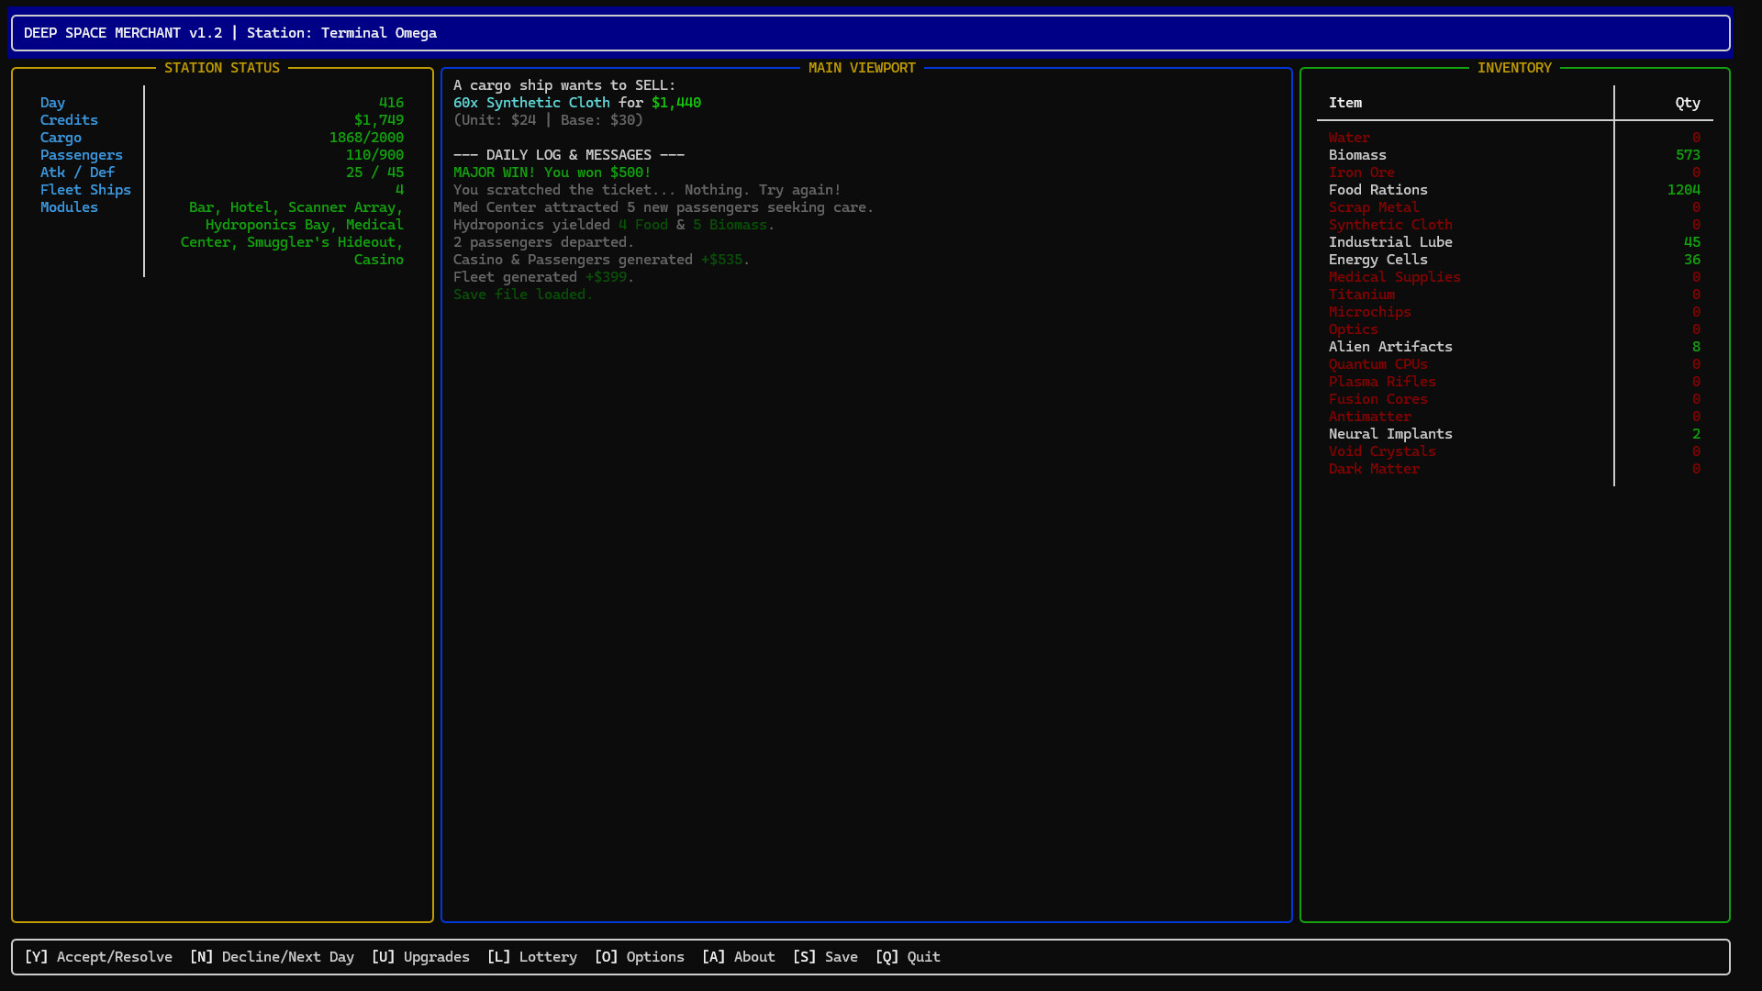Click [Y] Accept/Resolve to accept the offer
The width and height of the screenshot is (1762, 991).
[x=98, y=956]
